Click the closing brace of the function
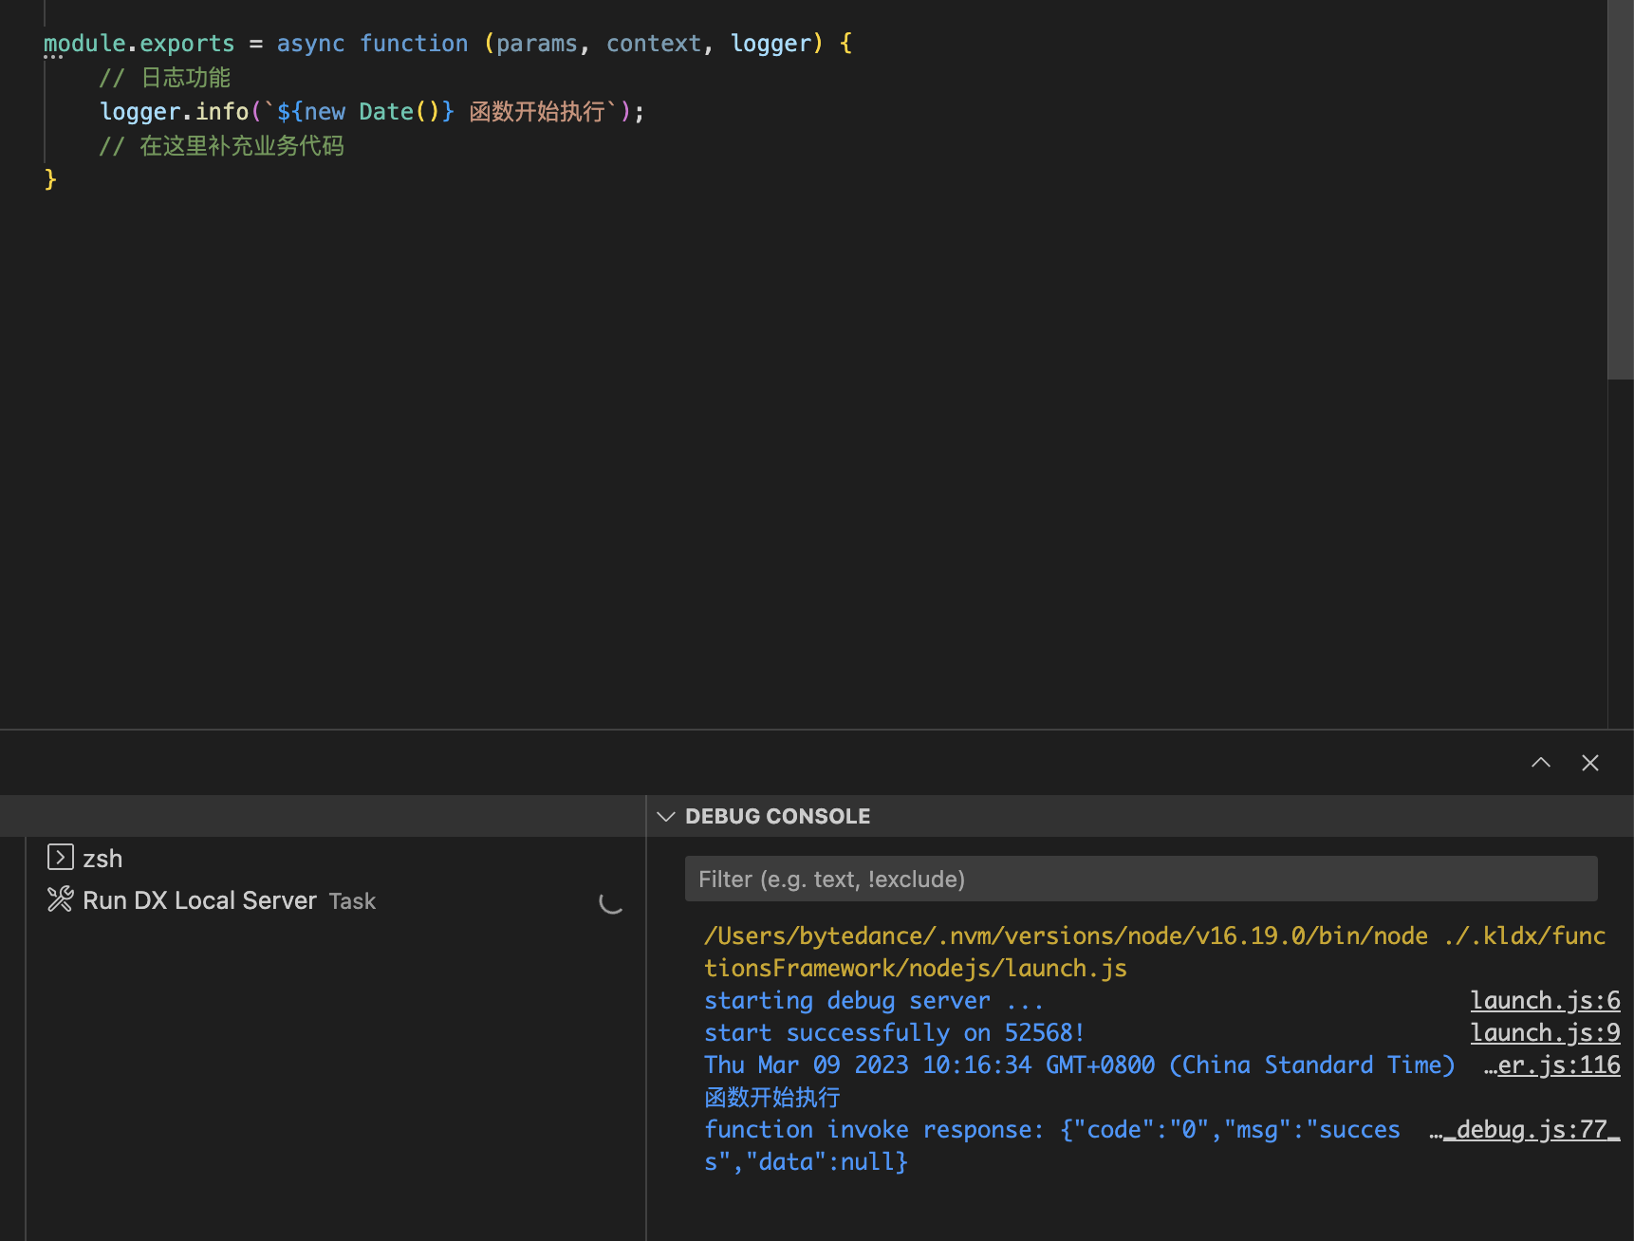This screenshot has height=1241, width=1634. pos(50,179)
